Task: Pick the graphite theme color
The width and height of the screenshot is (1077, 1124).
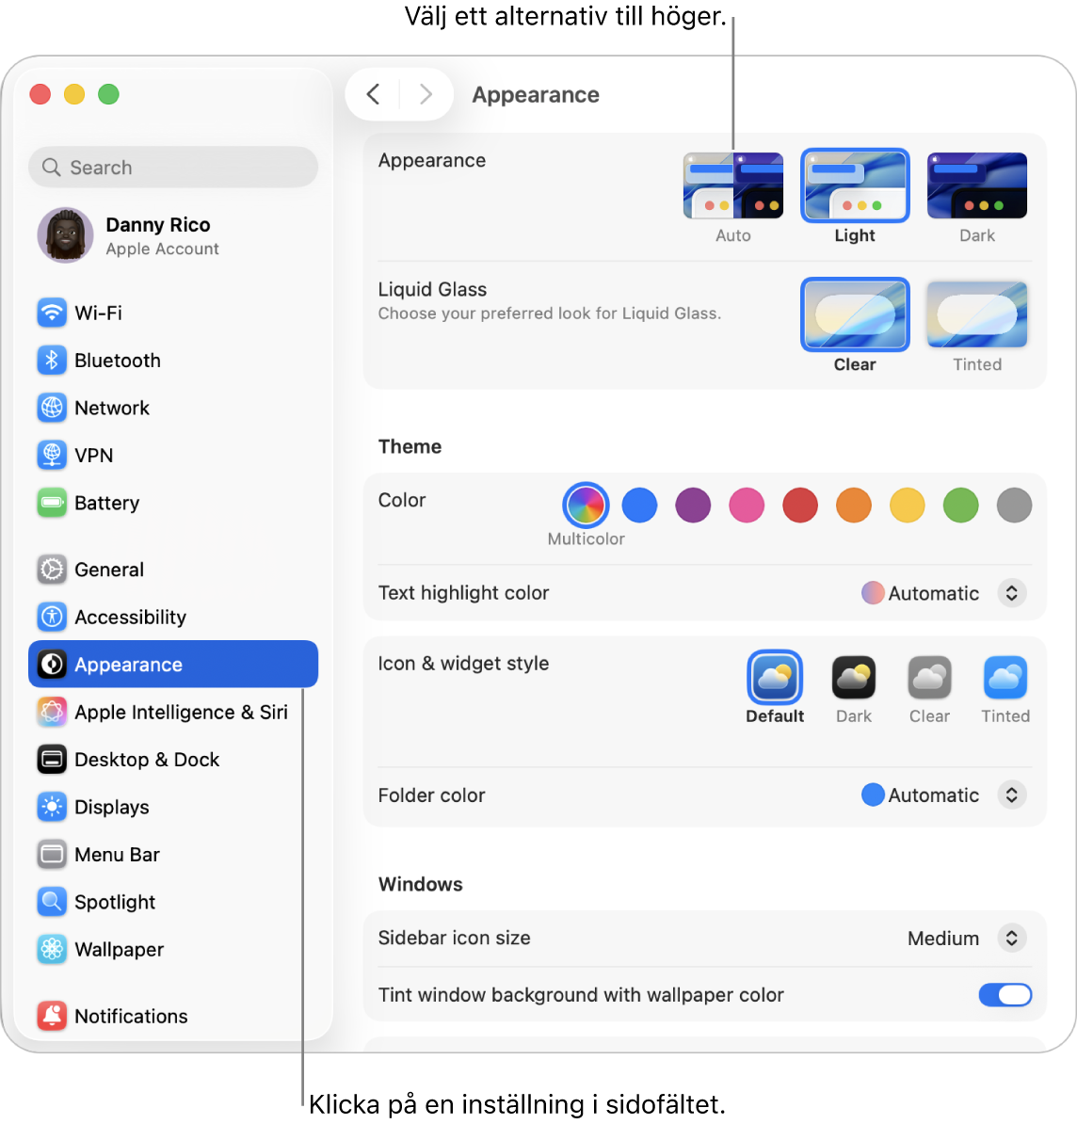Action: 1014,506
